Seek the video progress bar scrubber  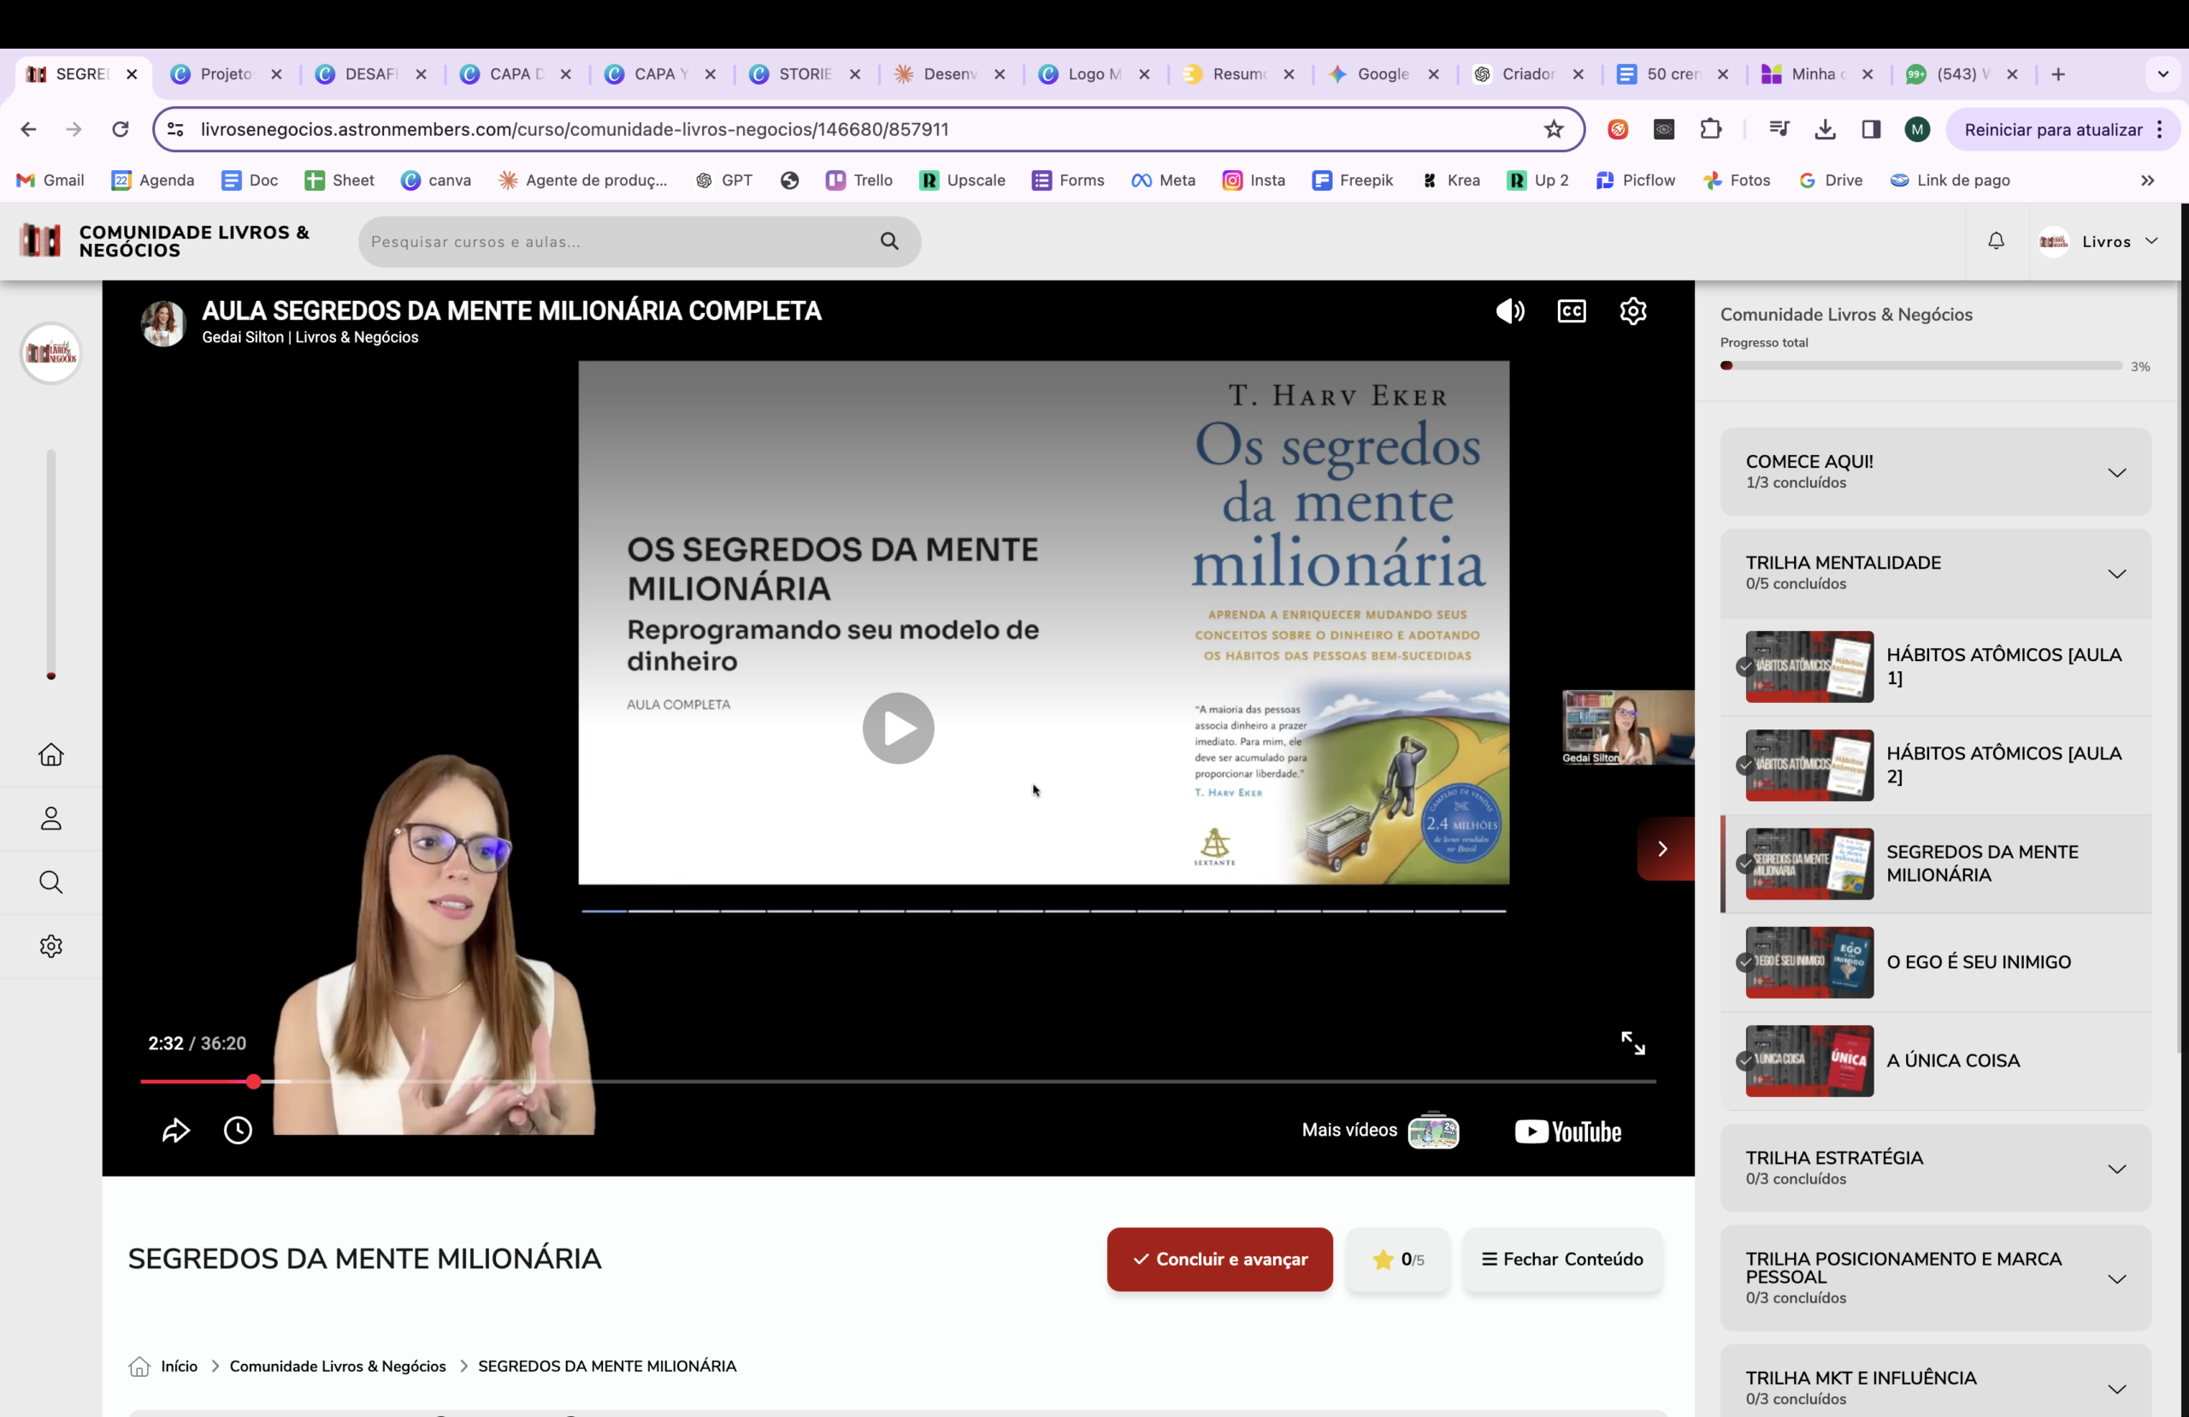click(x=254, y=1081)
